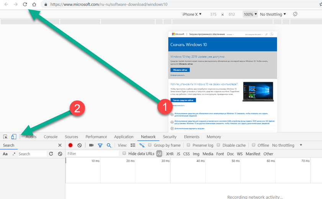
Task: Rotate device orientation icon
Action: pos(295,14)
